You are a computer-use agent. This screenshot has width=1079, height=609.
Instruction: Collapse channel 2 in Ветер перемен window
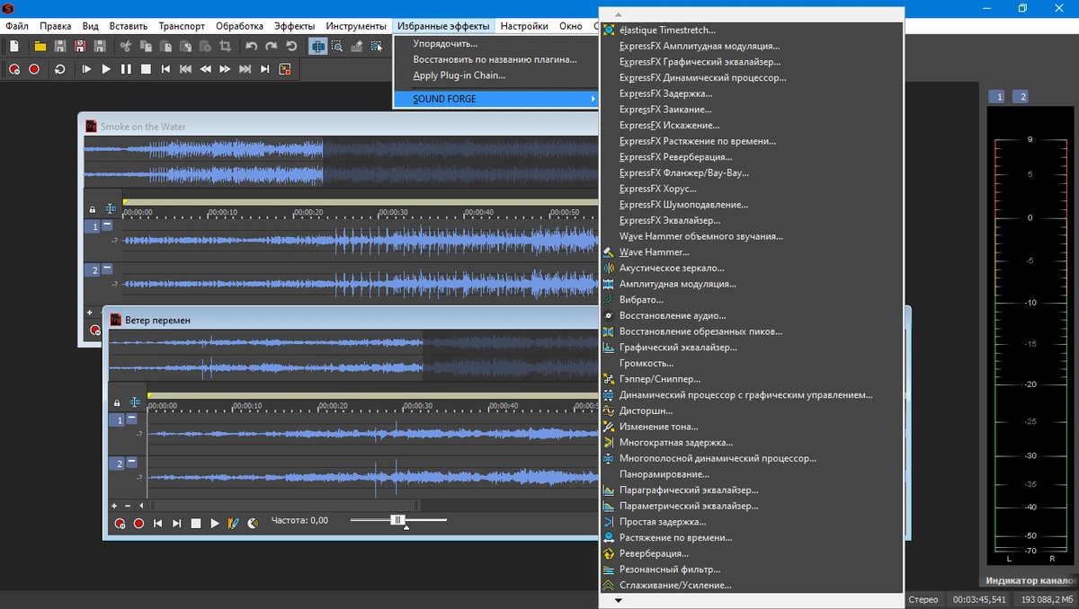(x=132, y=462)
